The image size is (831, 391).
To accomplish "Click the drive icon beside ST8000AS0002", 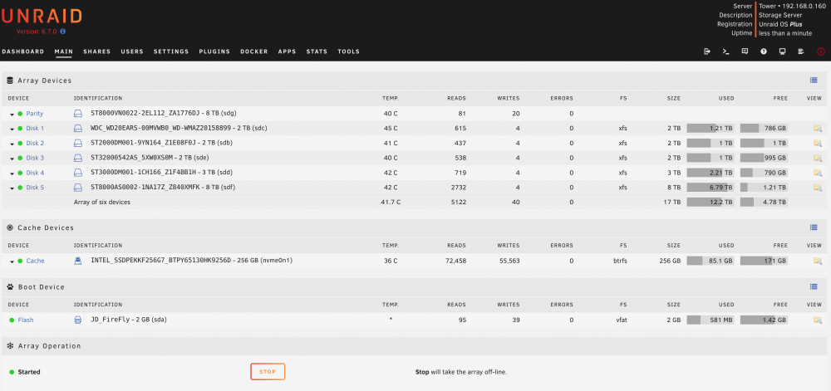I will [x=78, y=188].
